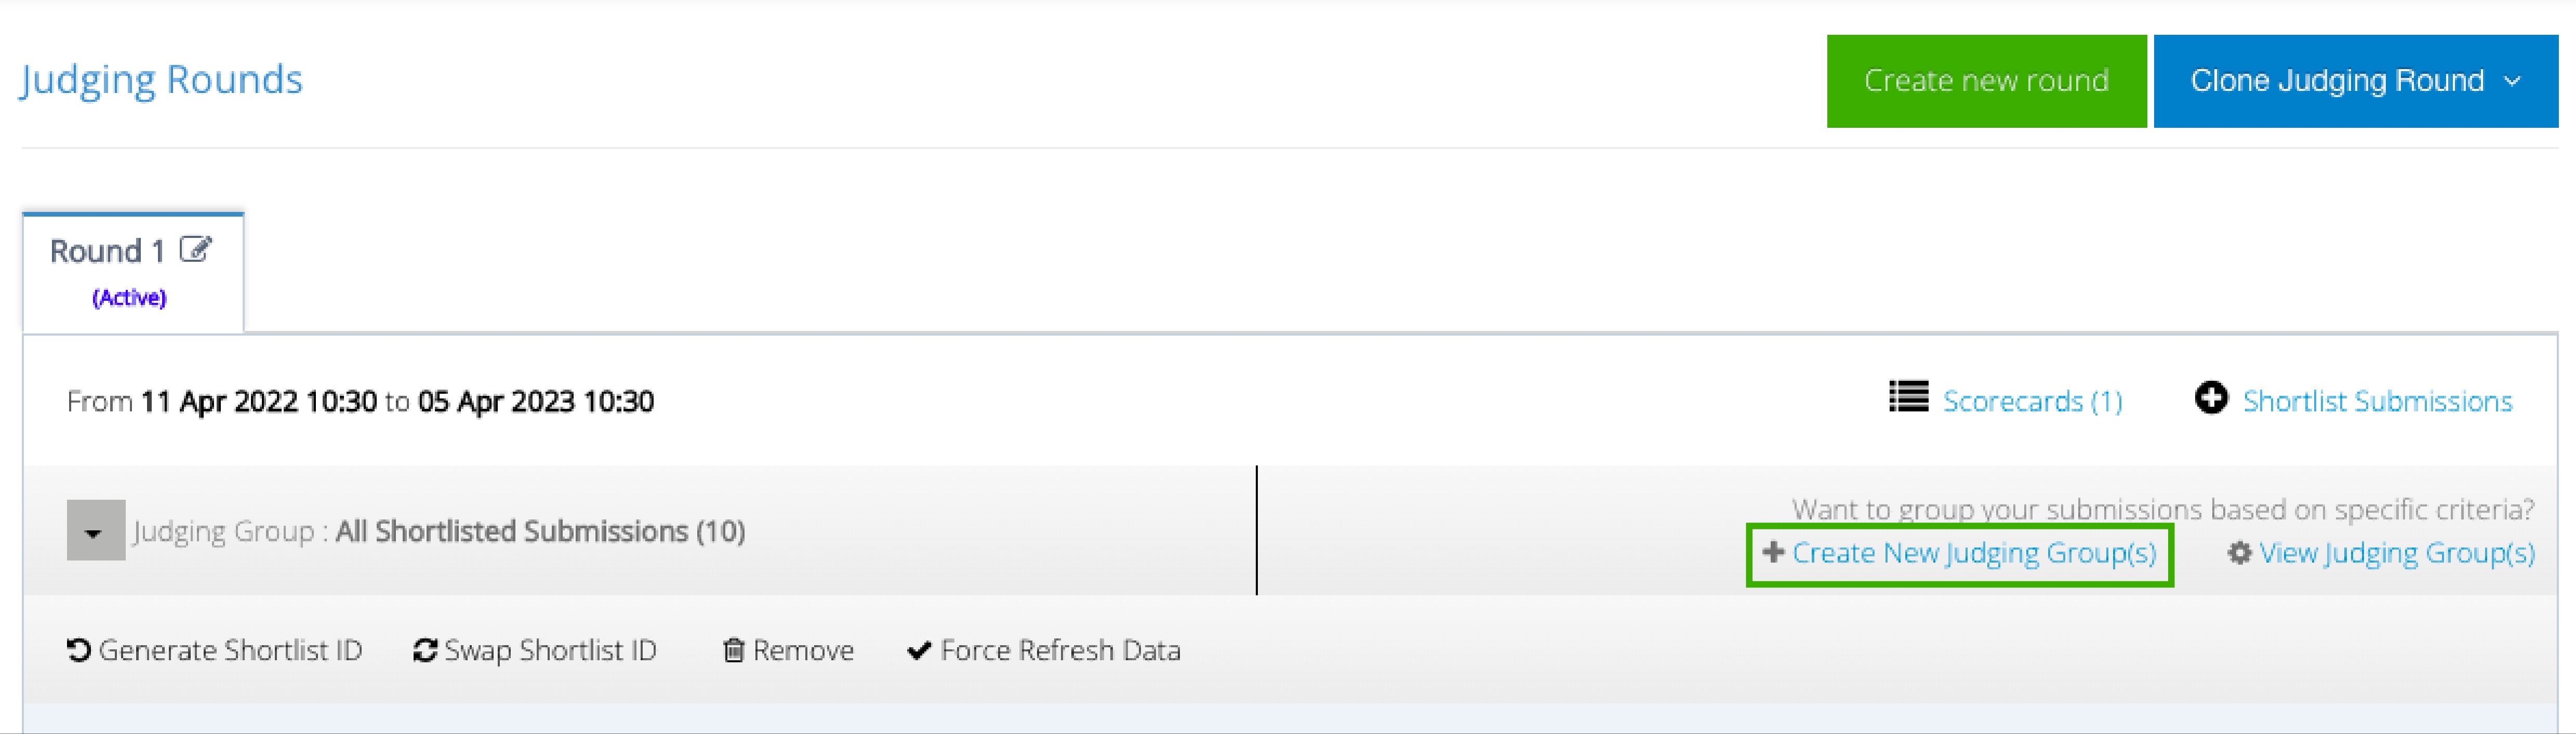The width and height of the screenshot is (2576, 734).
Task: Click the Judging Rounds page heading
Action: tap(161, 79)
